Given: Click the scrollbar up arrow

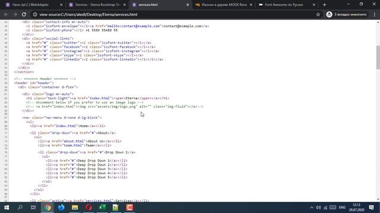Looking at the screenshot, I should (x=378, y=22).
